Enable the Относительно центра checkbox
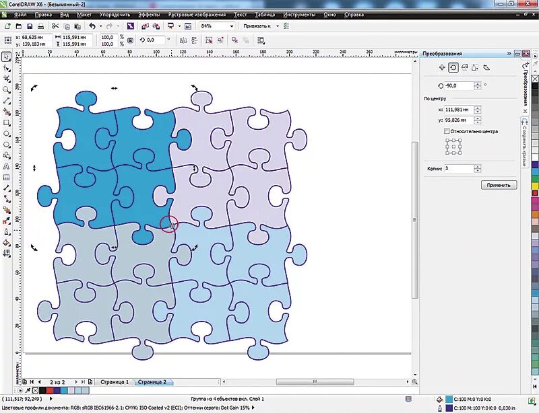 tap(447, 131)
